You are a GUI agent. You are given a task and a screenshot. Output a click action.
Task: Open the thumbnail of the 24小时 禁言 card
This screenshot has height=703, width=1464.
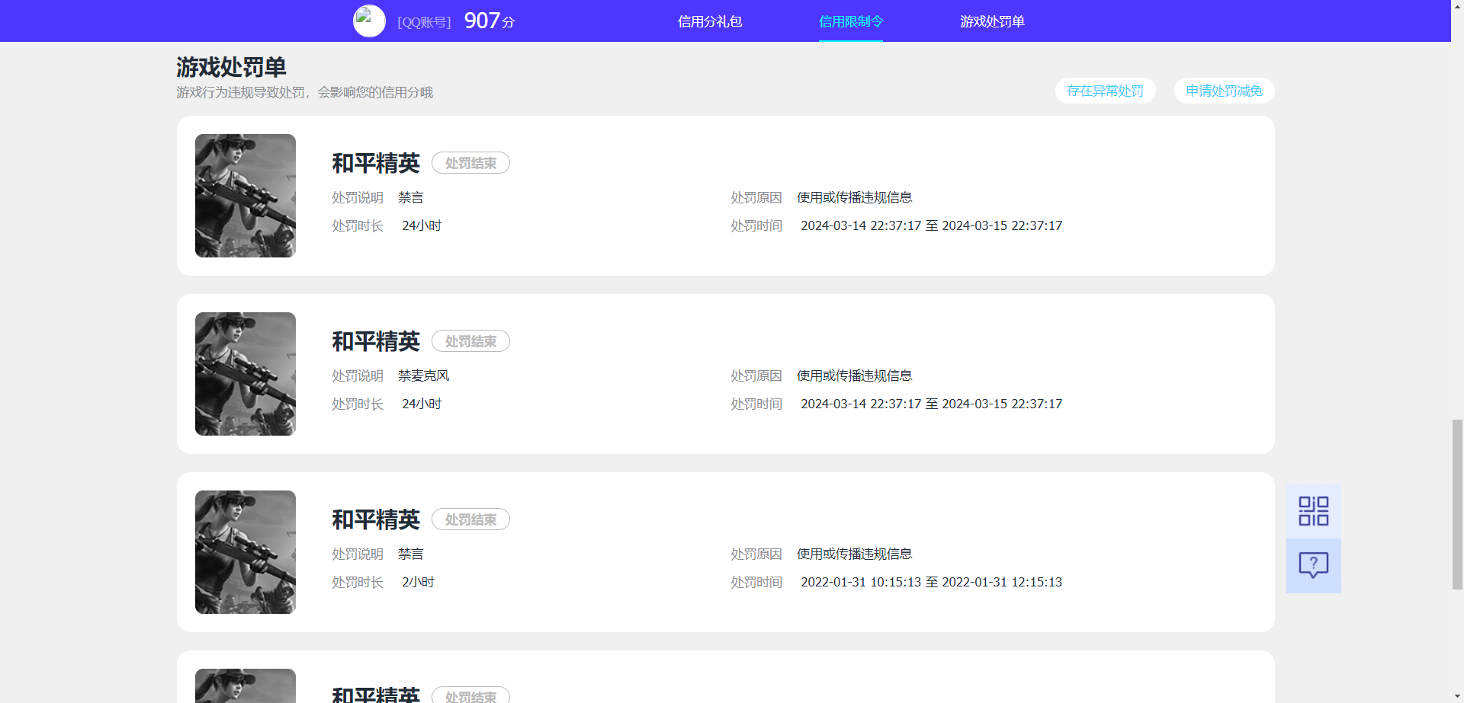click(246, 196)
